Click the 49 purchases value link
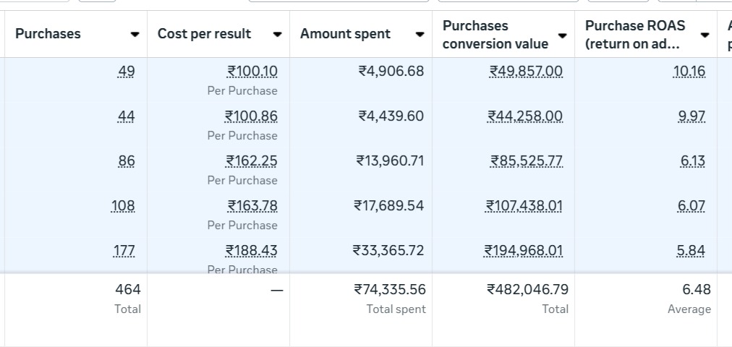 [x=127, y=72]
